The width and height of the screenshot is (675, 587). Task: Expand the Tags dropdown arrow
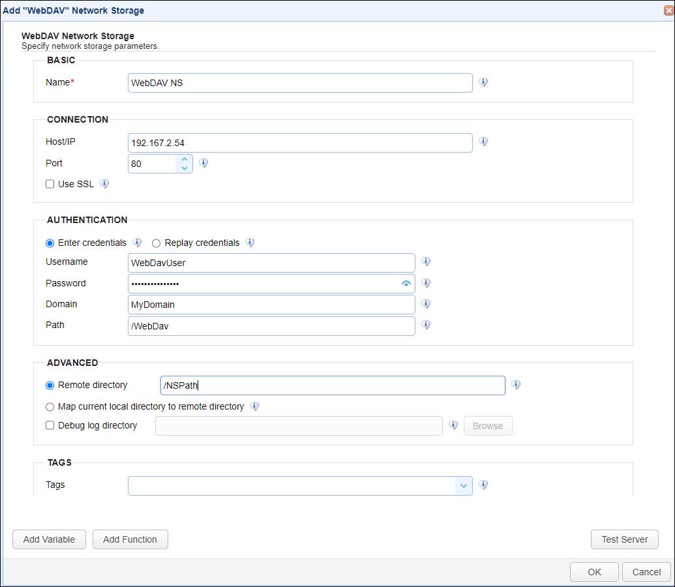coord(463,486)
